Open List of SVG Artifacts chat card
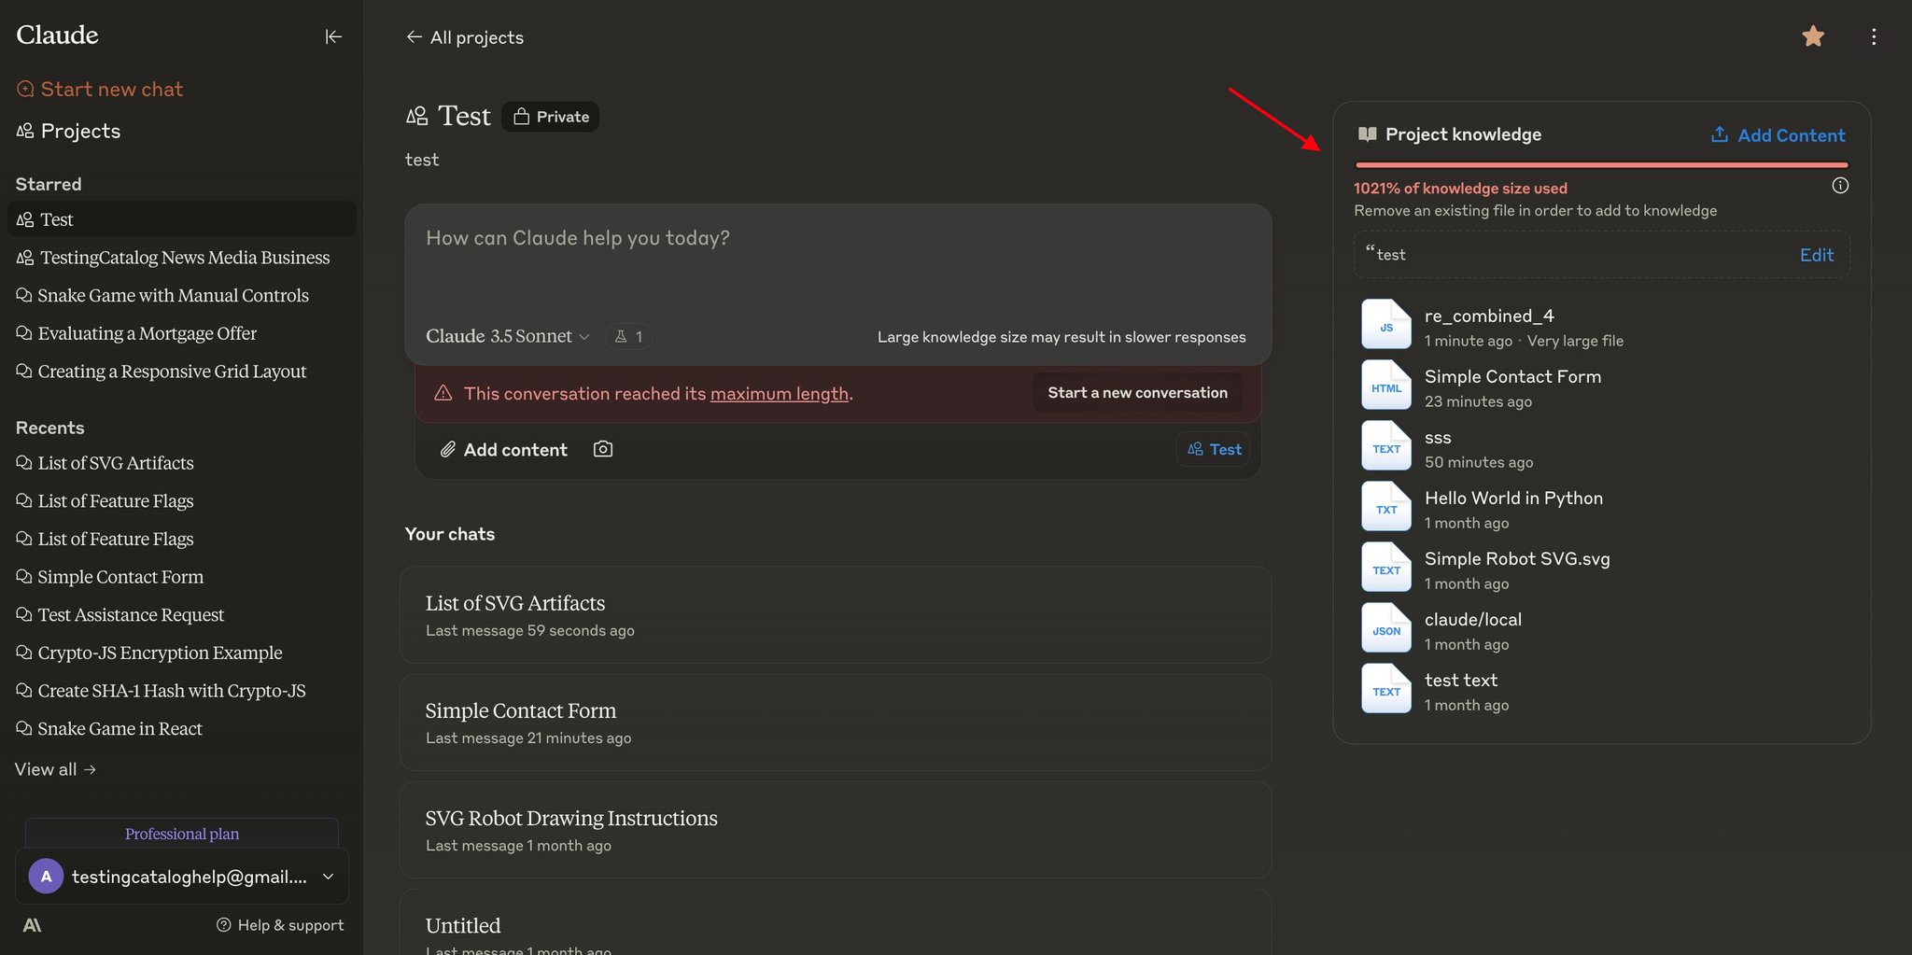 (x=836, y=615)
